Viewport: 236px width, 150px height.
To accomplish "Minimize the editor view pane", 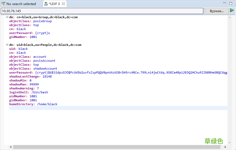I will click(x=225, y=3).
